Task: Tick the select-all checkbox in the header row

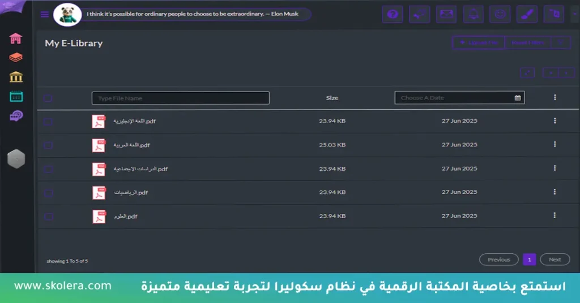Action: point(48,98)
